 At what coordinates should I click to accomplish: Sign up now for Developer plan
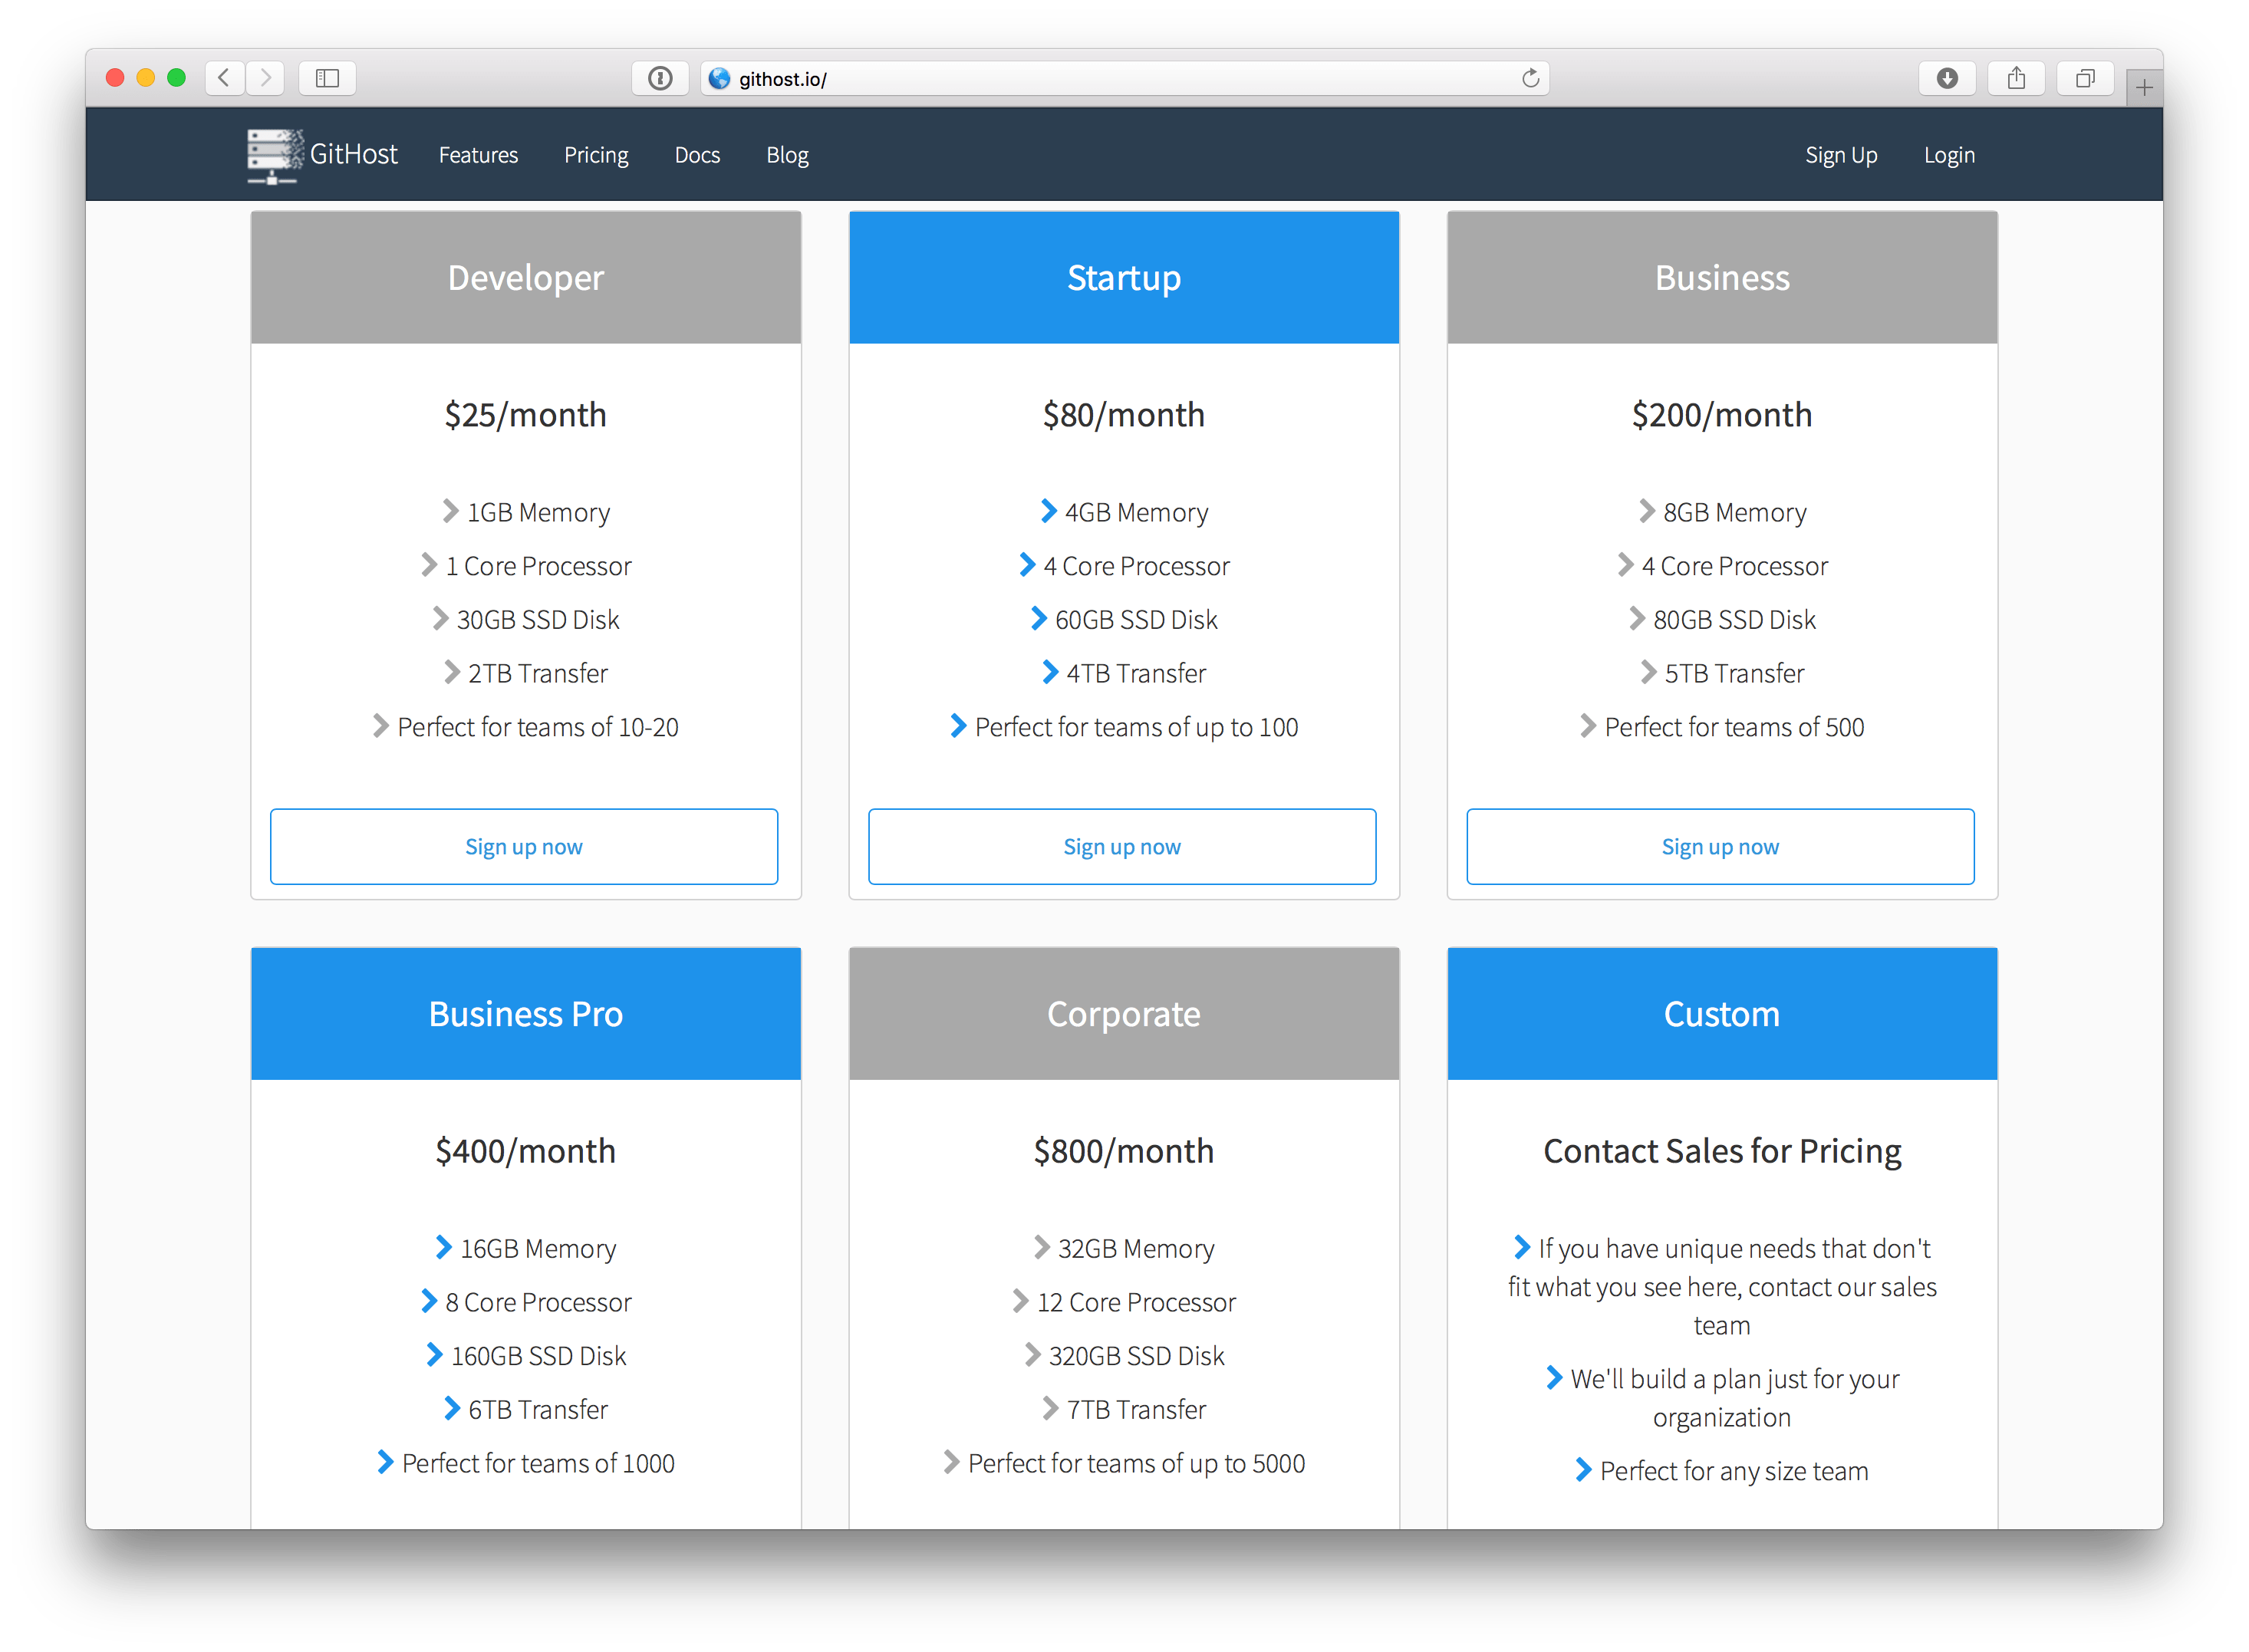point(524,847)
